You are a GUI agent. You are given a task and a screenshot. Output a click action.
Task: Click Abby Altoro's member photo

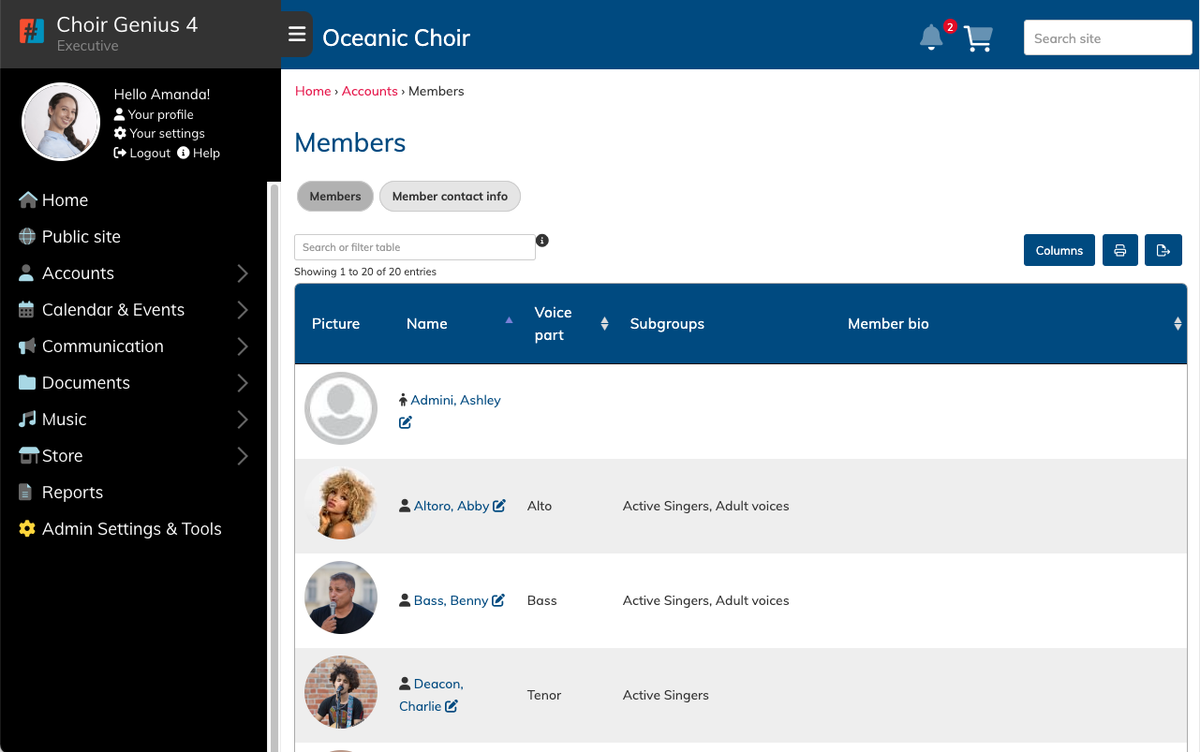point(341,503)
